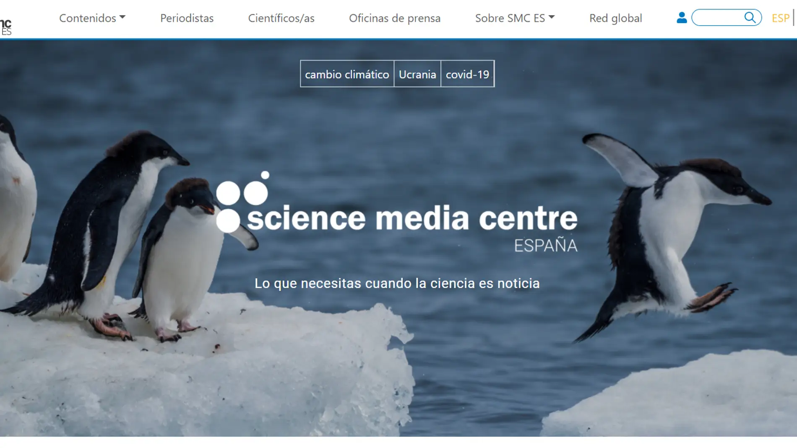The height and width of the screenshot is (448, 797).
Task: Open the user account icon
Action: 682,18
